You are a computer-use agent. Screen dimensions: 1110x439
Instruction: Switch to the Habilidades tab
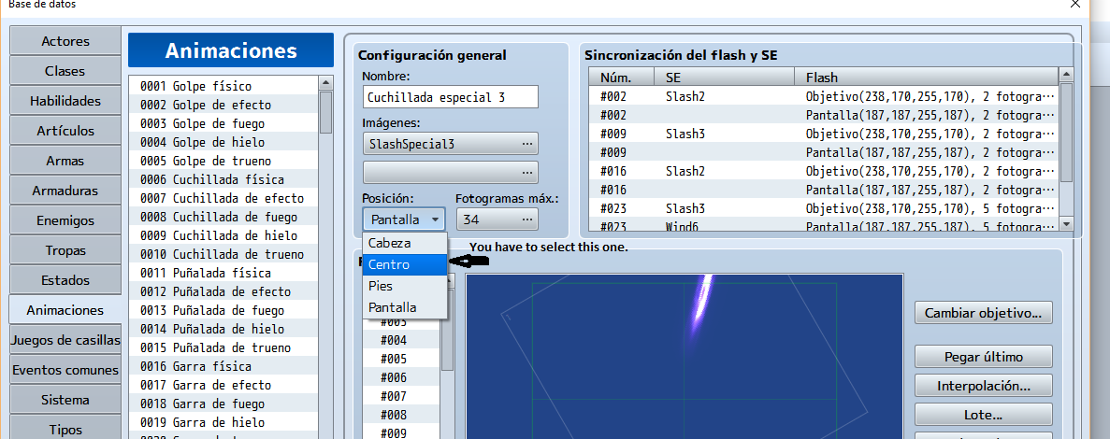[x=65, y=101]
